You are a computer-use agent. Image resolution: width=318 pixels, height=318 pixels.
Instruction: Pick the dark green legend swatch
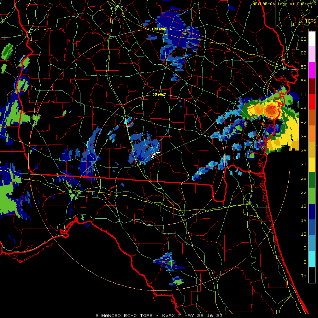point(312,180)
